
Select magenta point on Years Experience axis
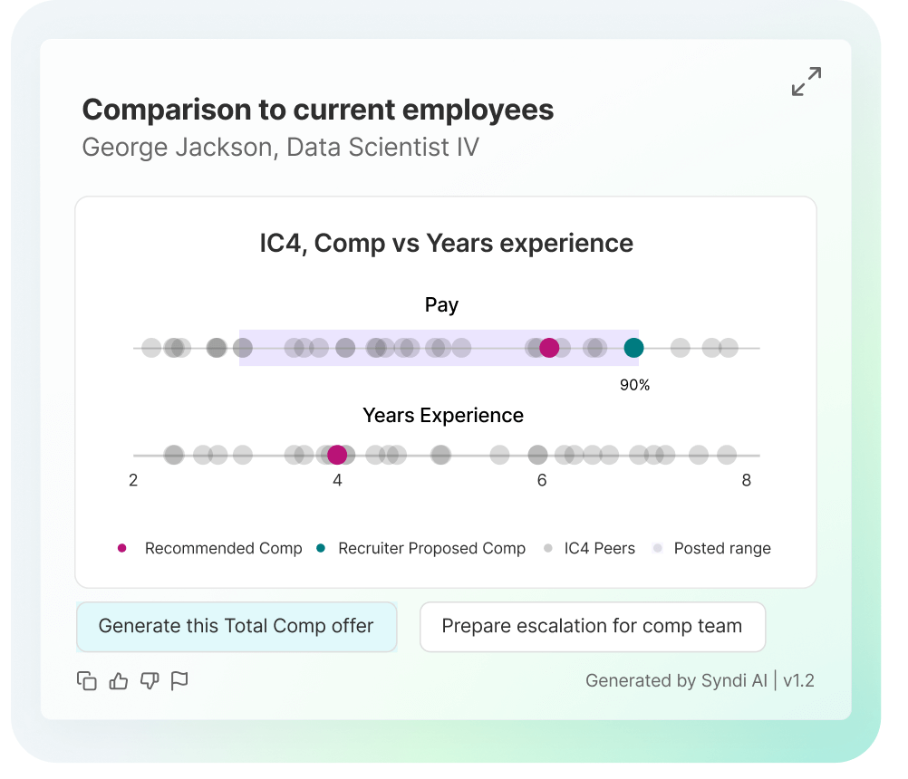pos(337,455)
